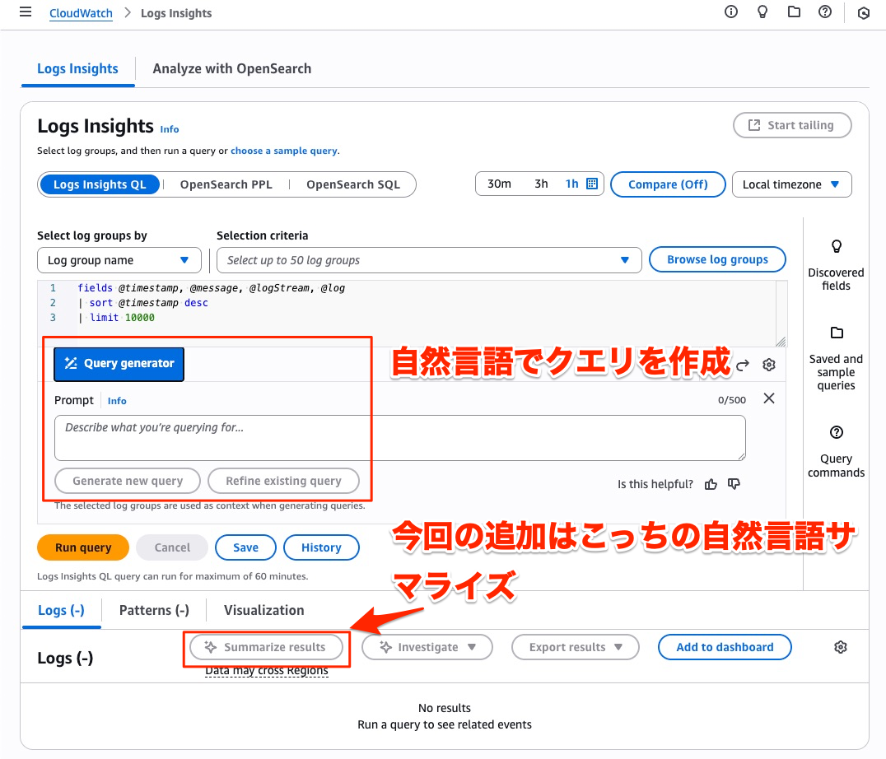Give thumbs up feedback
Image resolution: width=886 pixels, height=759 pixels.
[x=711, y=484]
